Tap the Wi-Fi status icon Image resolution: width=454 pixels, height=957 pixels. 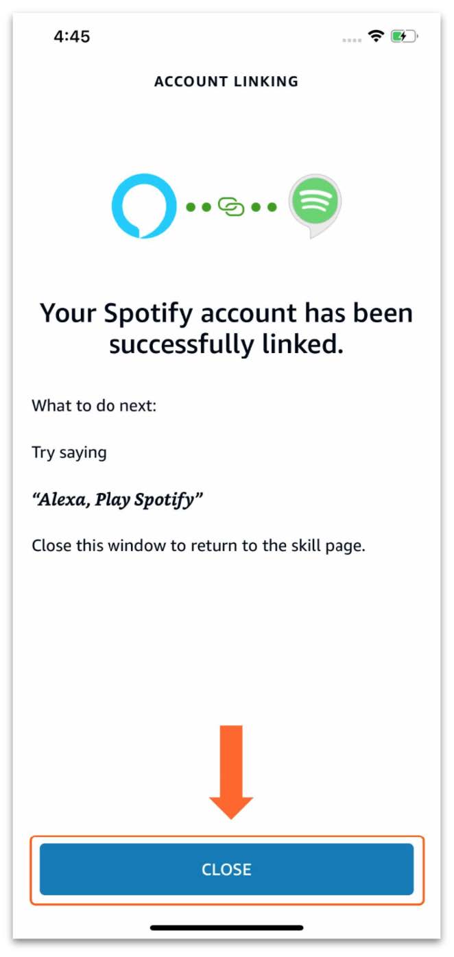[375, 36]
